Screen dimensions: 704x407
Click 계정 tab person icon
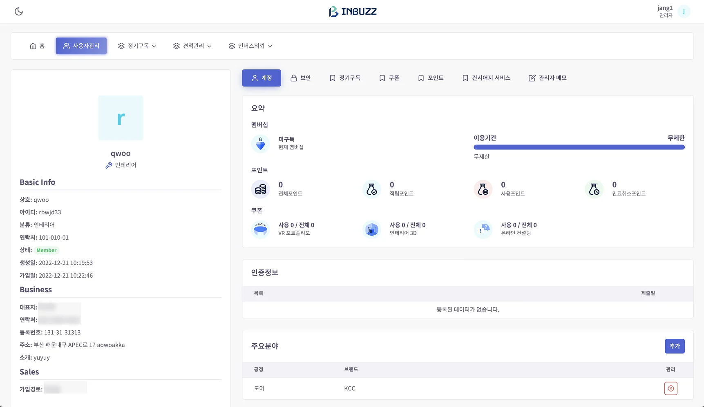[255, 78]
